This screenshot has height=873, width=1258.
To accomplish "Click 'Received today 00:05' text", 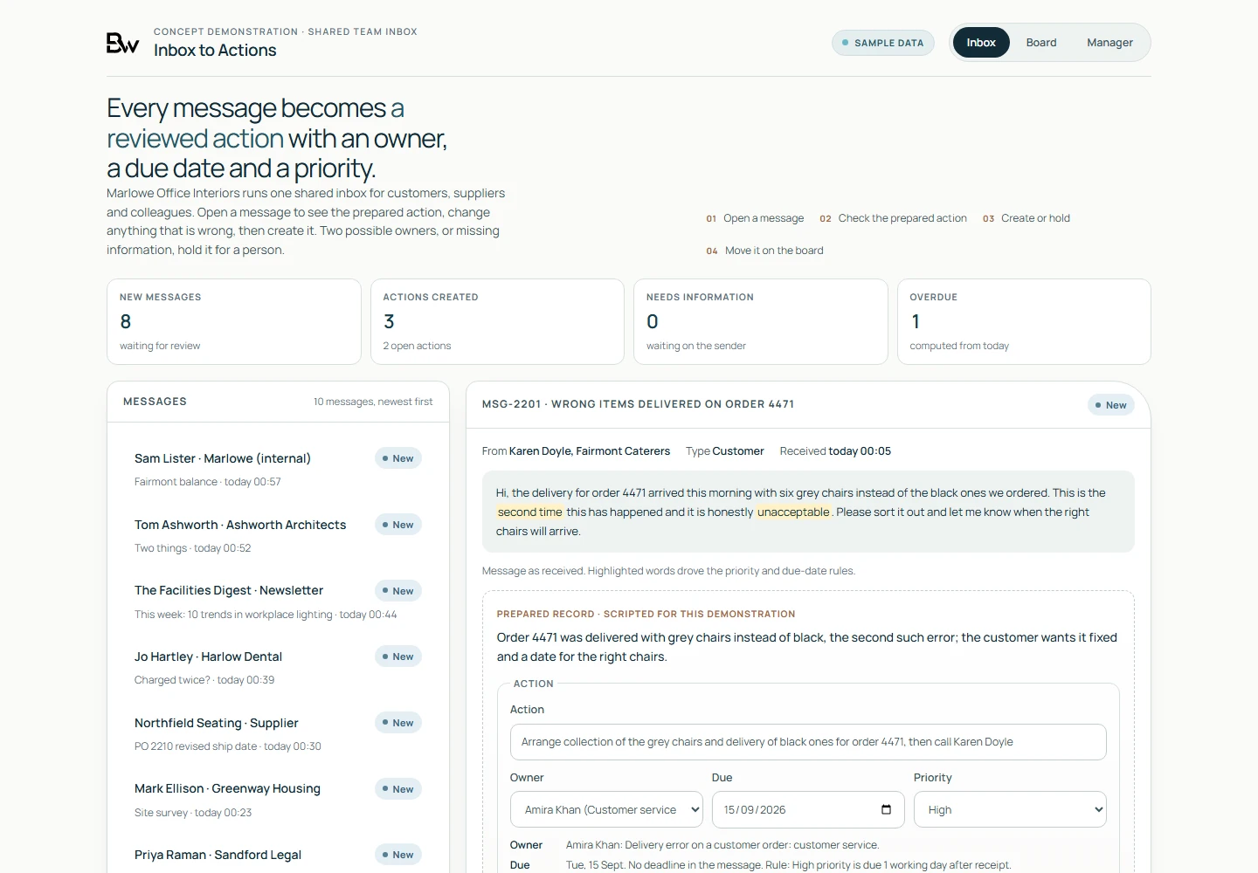I will coord(835,451).
